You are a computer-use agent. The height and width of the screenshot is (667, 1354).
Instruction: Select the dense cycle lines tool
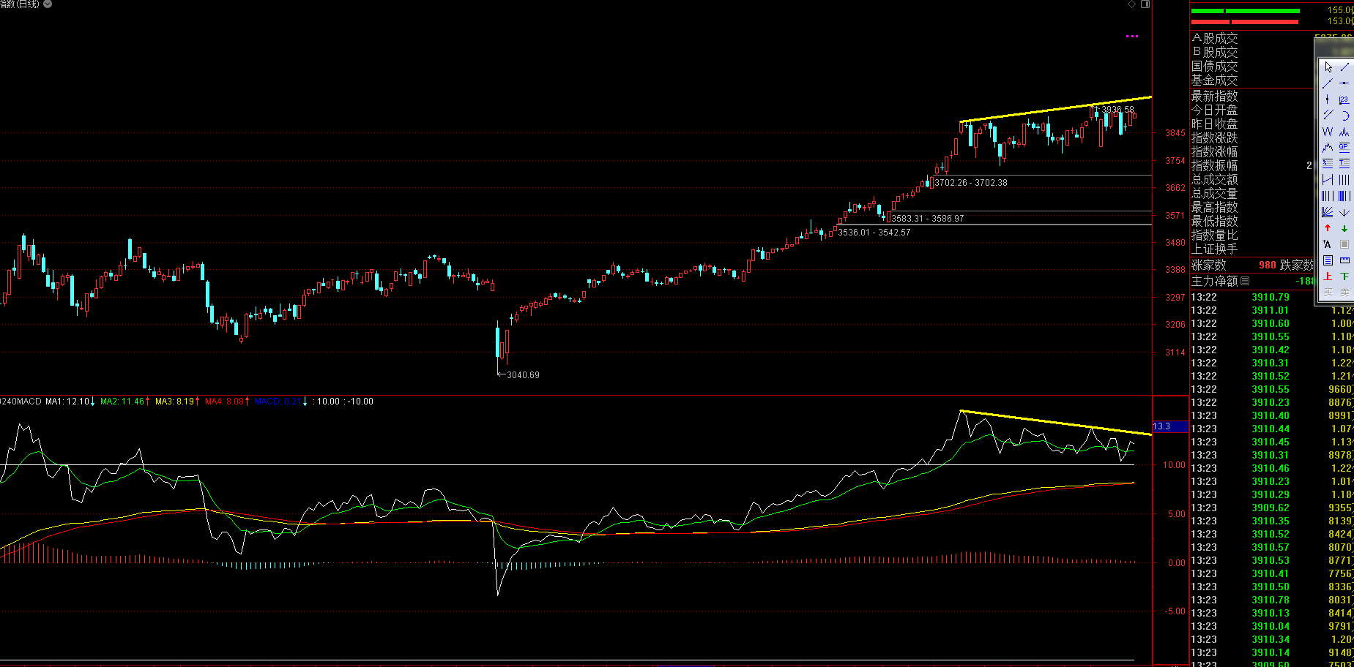1344,196
